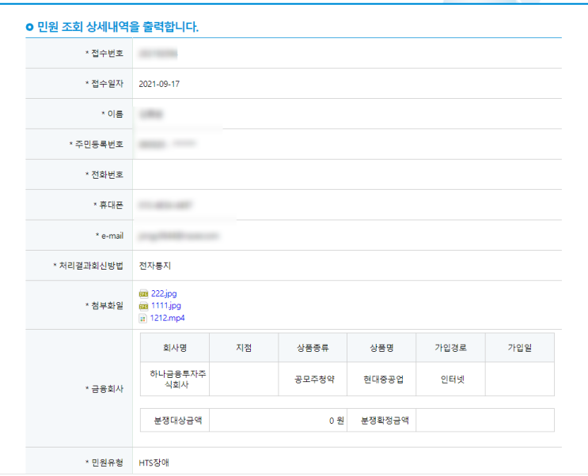Viewport: 588px width, 476px height.
Task: Click the 0 원 amount value
Action: point(336,421)
